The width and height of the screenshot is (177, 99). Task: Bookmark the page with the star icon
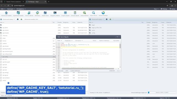pos(167,5)
